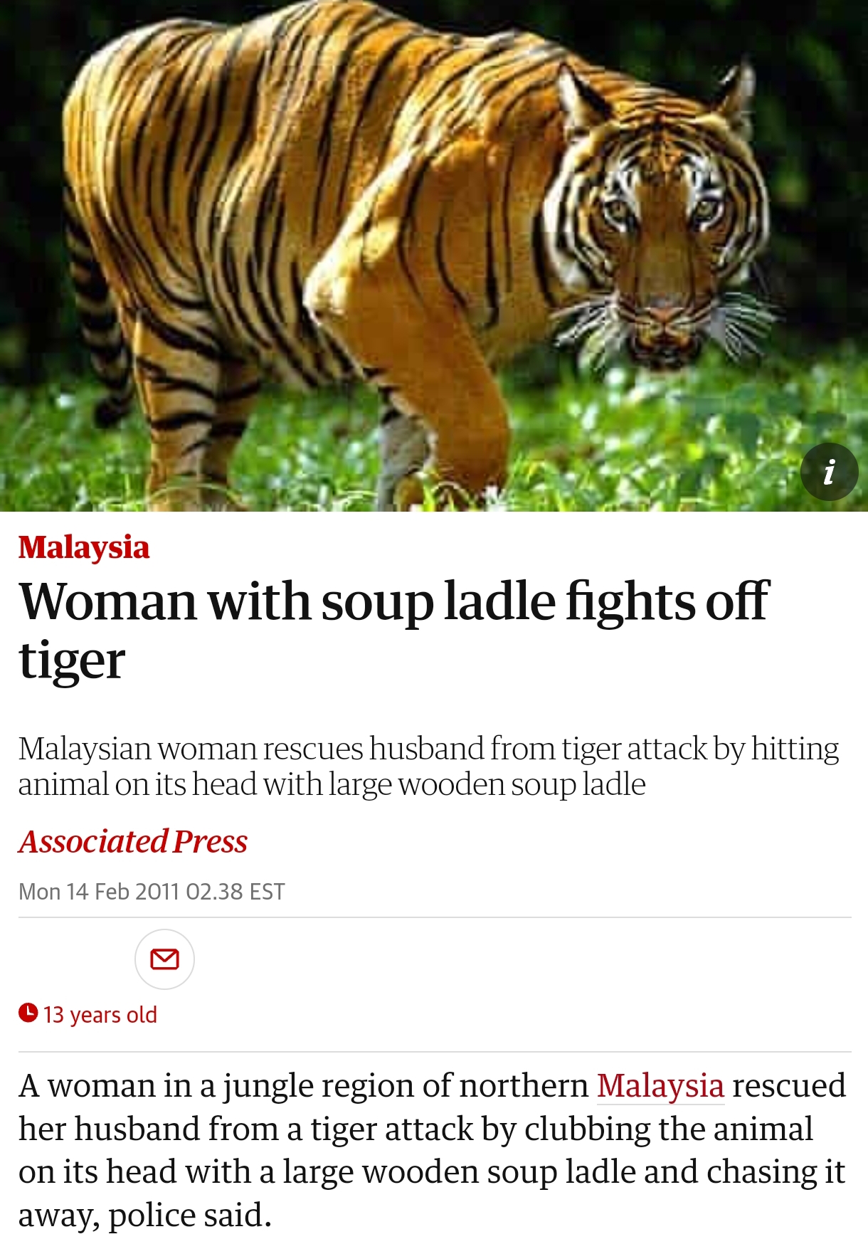Screen dimensions: 868x1244
Task: Click 'police said' in article body
Action: pyautogui.click(x=190, y=1215)
